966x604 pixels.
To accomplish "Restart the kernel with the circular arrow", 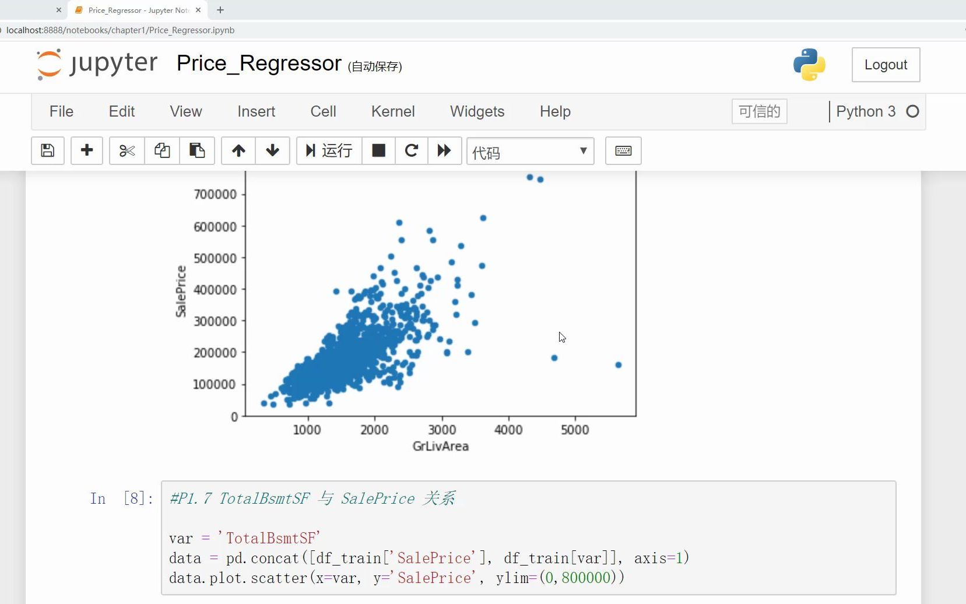I will (412, 151).
